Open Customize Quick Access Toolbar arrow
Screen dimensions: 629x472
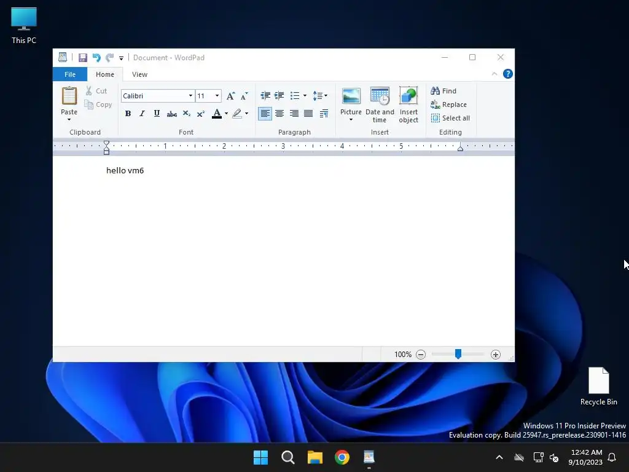tap(121, 58)
